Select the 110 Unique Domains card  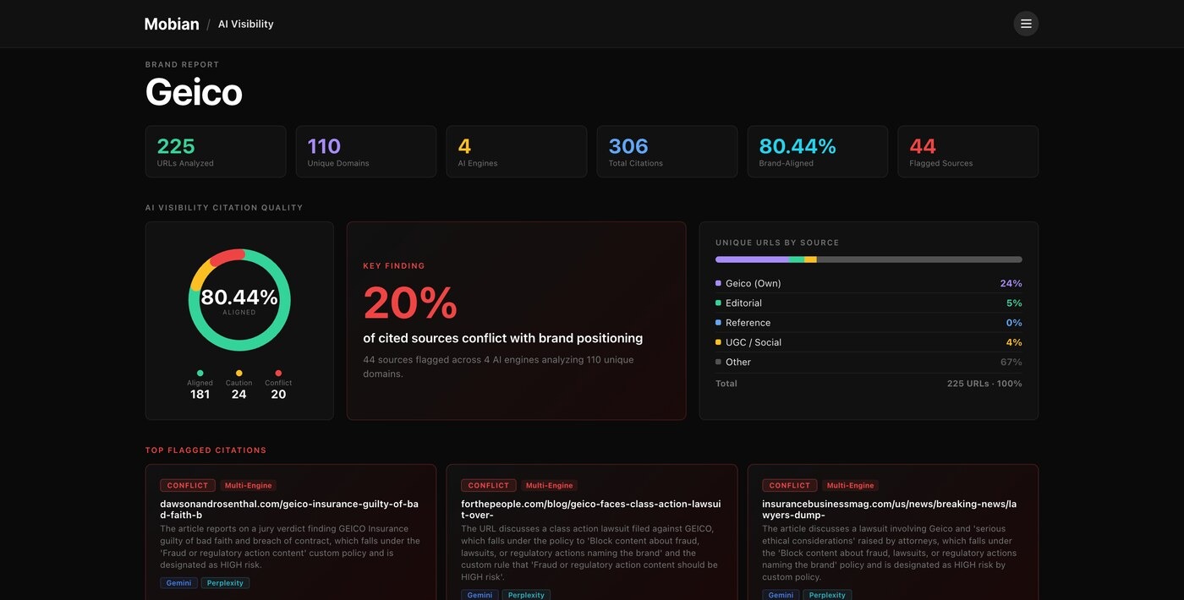tap(366, 152)
